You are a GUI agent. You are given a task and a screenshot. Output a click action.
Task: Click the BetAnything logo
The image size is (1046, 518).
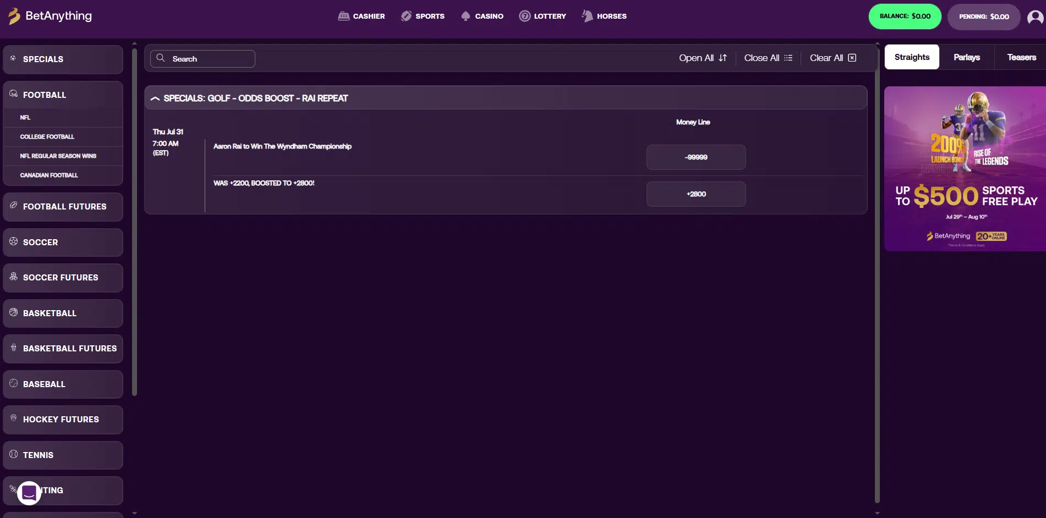pyautogui.click(x=50, y=16)
